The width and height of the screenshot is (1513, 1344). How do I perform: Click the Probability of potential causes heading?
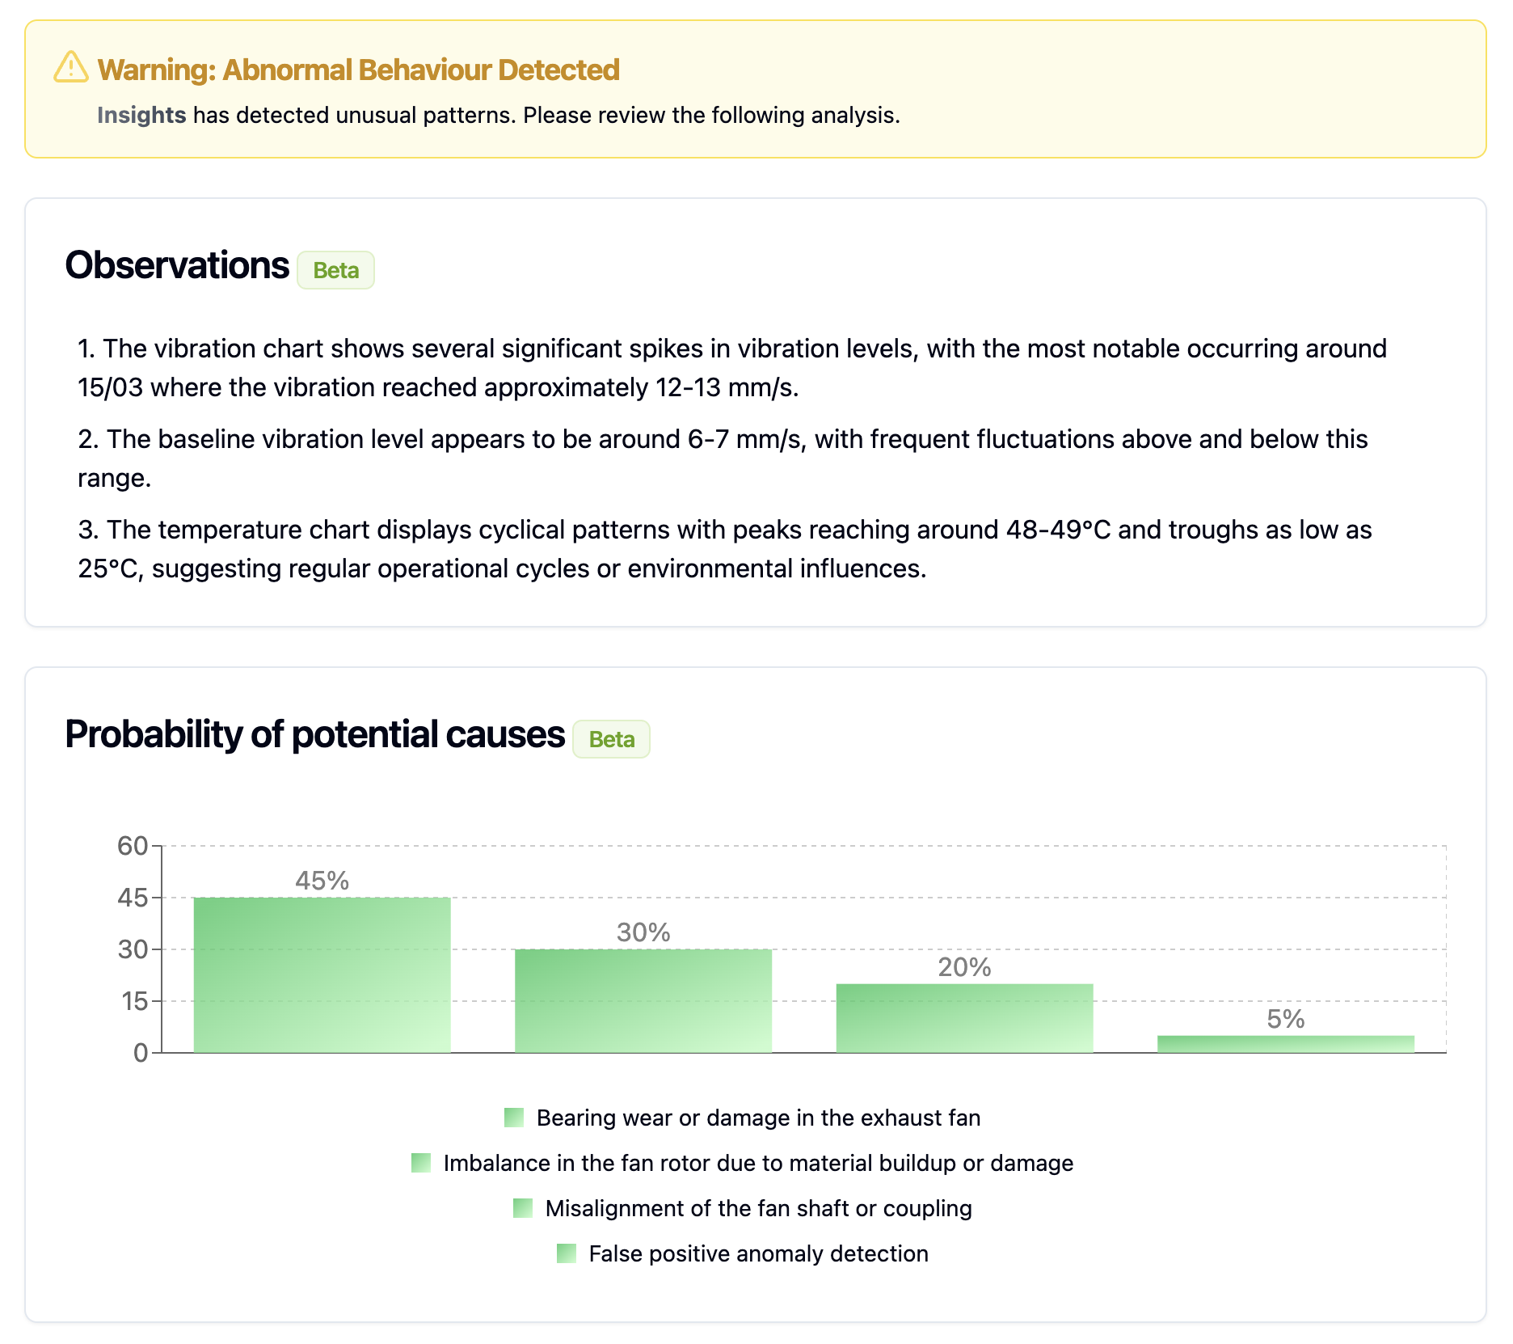click(314, 734)
